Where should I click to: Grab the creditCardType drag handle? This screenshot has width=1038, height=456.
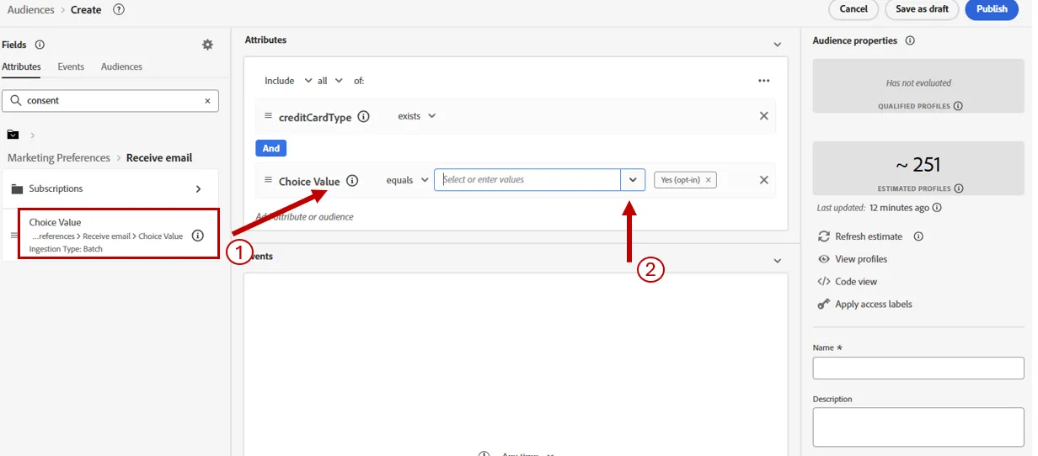pyautogui.click(x=268, y=116)
